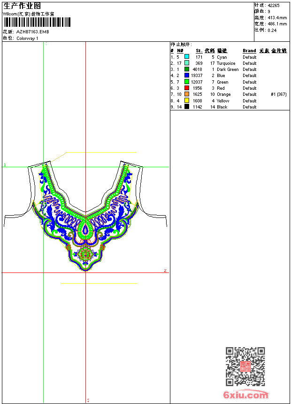Select the Blue thread color swatch
Image resolution: width=291 pixels, height=404 pixels.
(187, 75)
